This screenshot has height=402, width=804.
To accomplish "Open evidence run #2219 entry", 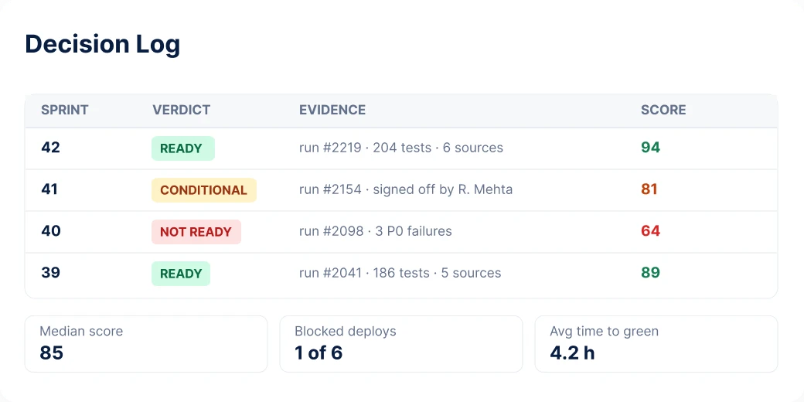I will 401,148.
